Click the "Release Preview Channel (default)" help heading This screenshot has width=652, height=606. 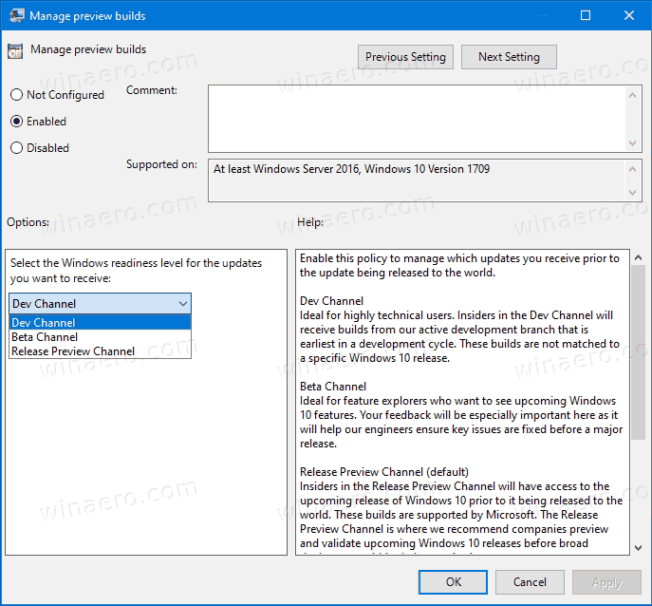pos(384,471)
